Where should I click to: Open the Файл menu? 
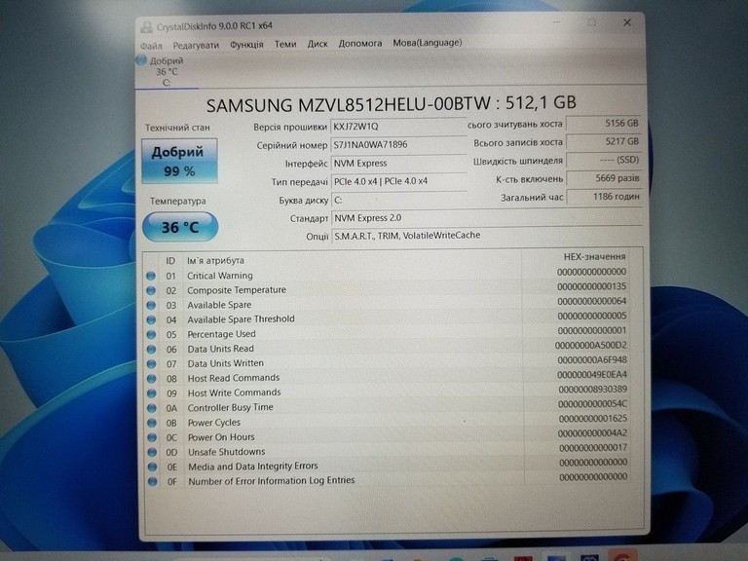tap(151, 46)
